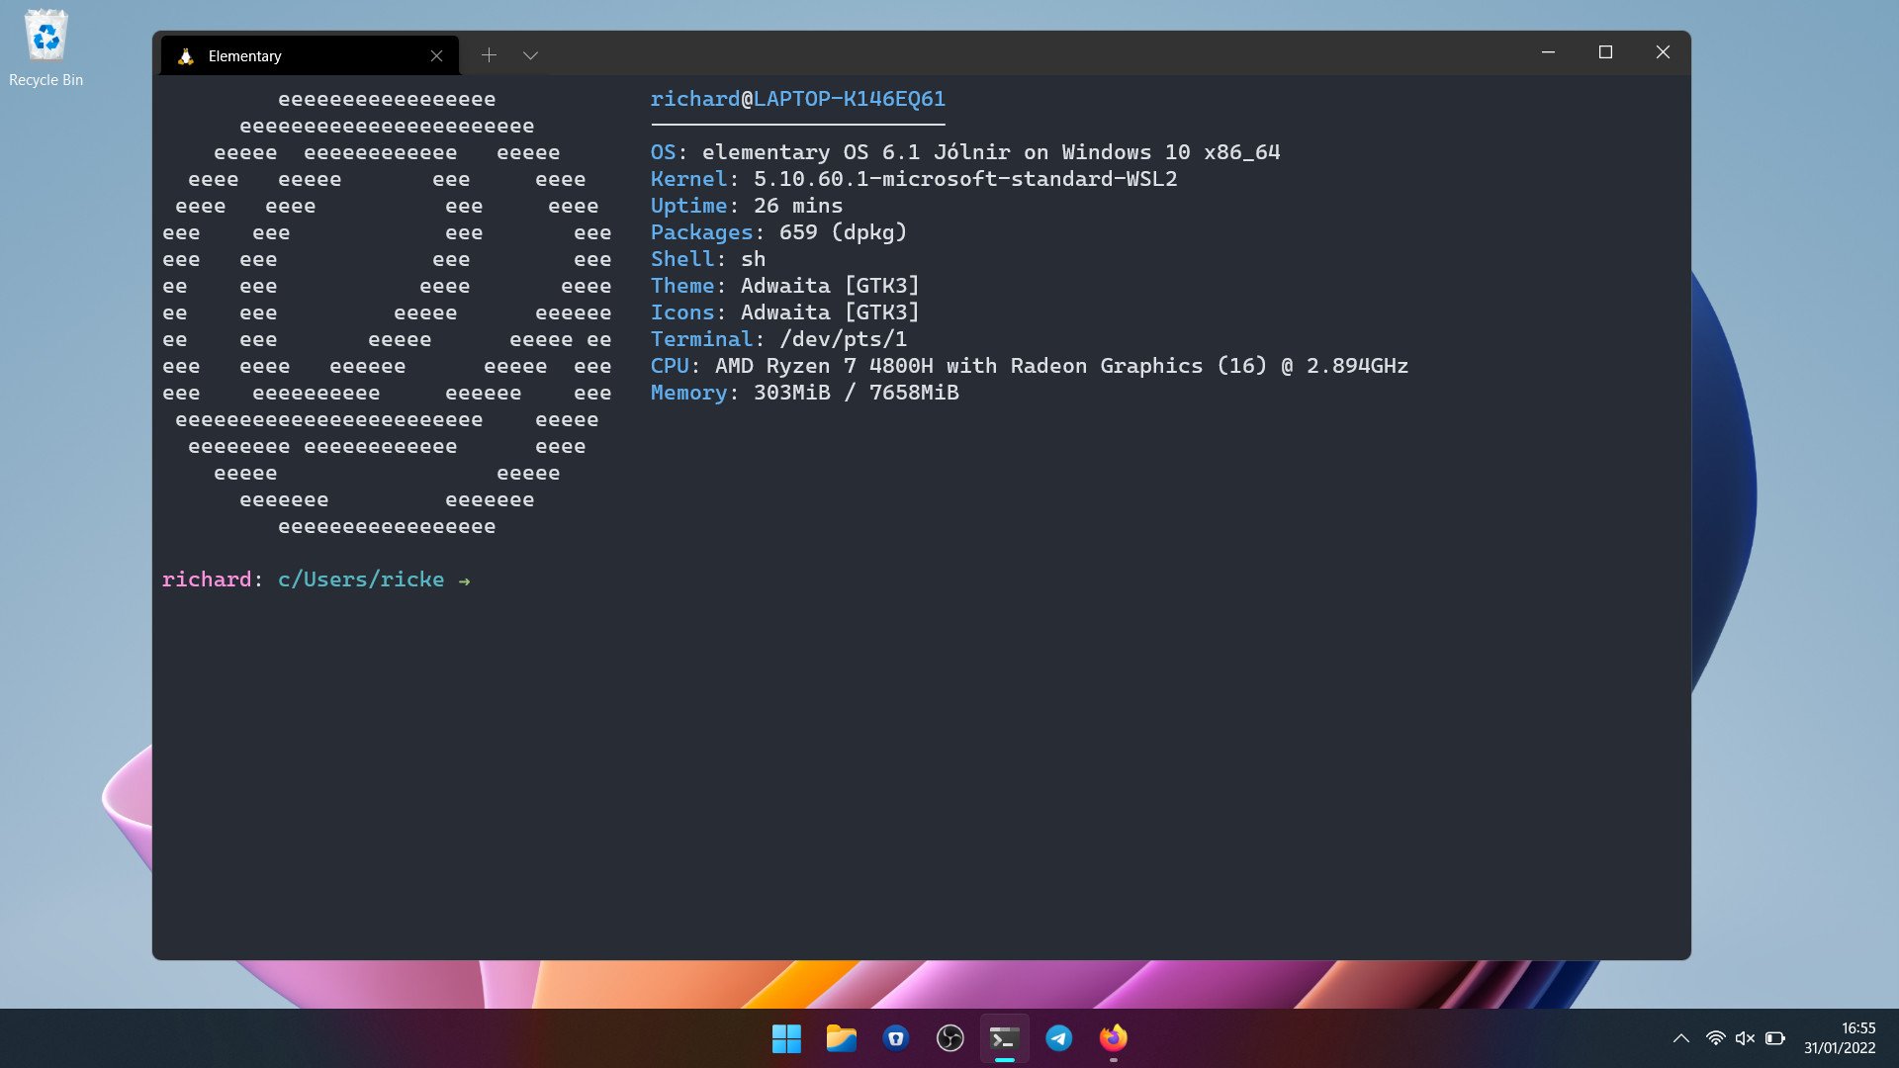Close the Elementary tab

(436, 56)
